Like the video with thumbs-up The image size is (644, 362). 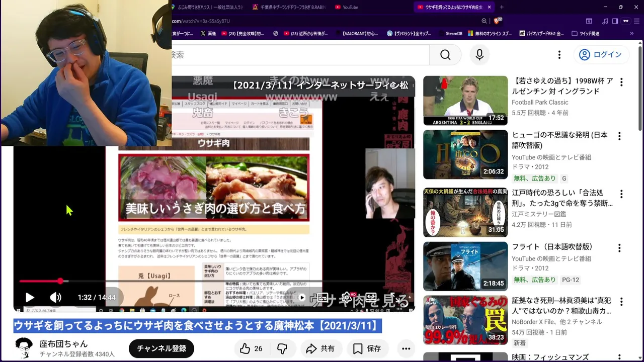251,348
